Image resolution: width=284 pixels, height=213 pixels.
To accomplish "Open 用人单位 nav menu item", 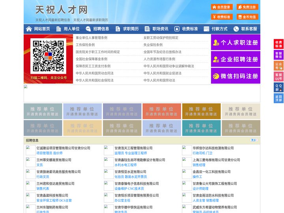I will point(71,29).
